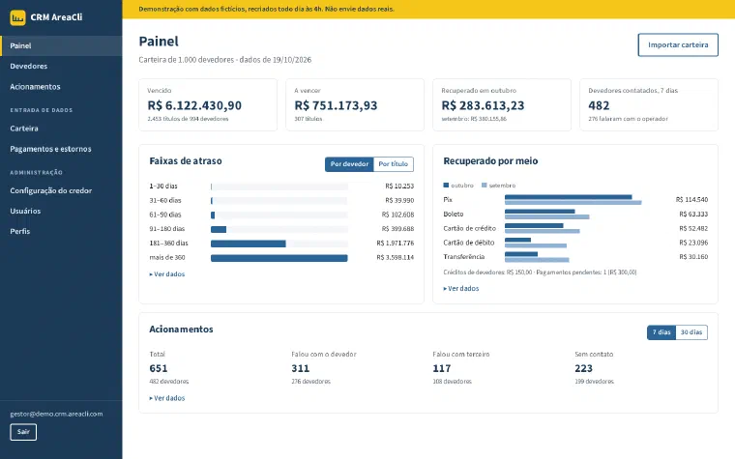Switch Faixas de atraso to Por devedor
Viewport: 735px width, 459px height.
(349, 164)
